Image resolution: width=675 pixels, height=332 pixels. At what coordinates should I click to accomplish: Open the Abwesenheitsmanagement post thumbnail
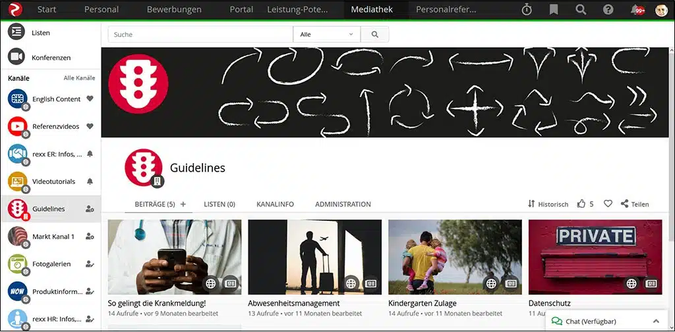(x=314, y=257)
